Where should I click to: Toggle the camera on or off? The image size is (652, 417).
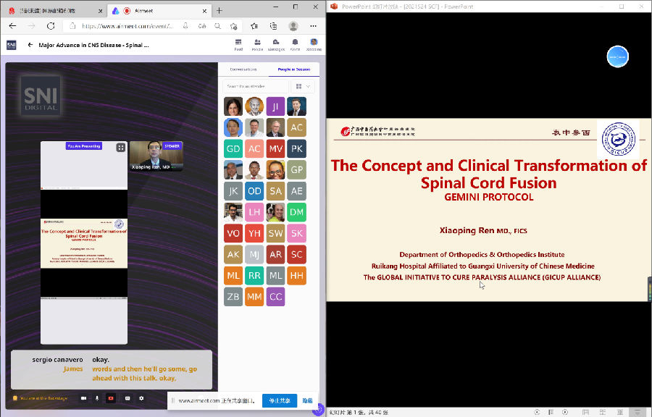[83, 398]
